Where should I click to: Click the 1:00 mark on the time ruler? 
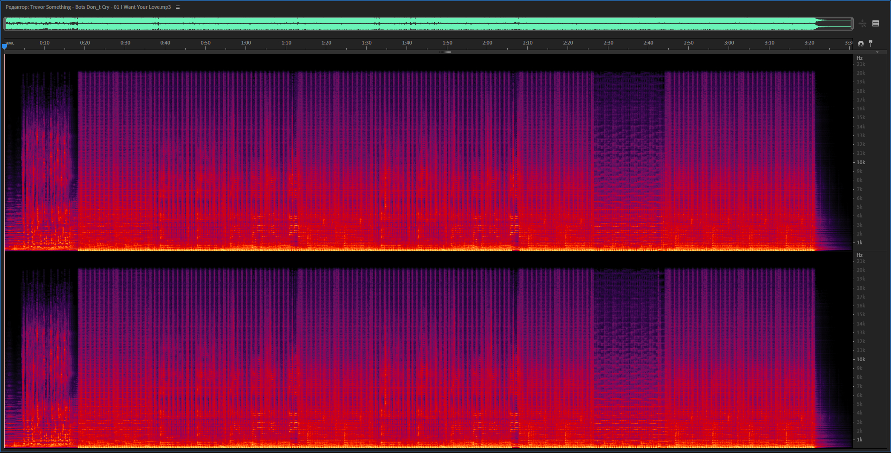[x=246, y=43]
